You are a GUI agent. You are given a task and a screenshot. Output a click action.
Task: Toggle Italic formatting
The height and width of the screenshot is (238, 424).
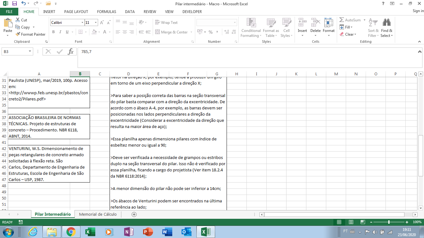click(60, 32)
